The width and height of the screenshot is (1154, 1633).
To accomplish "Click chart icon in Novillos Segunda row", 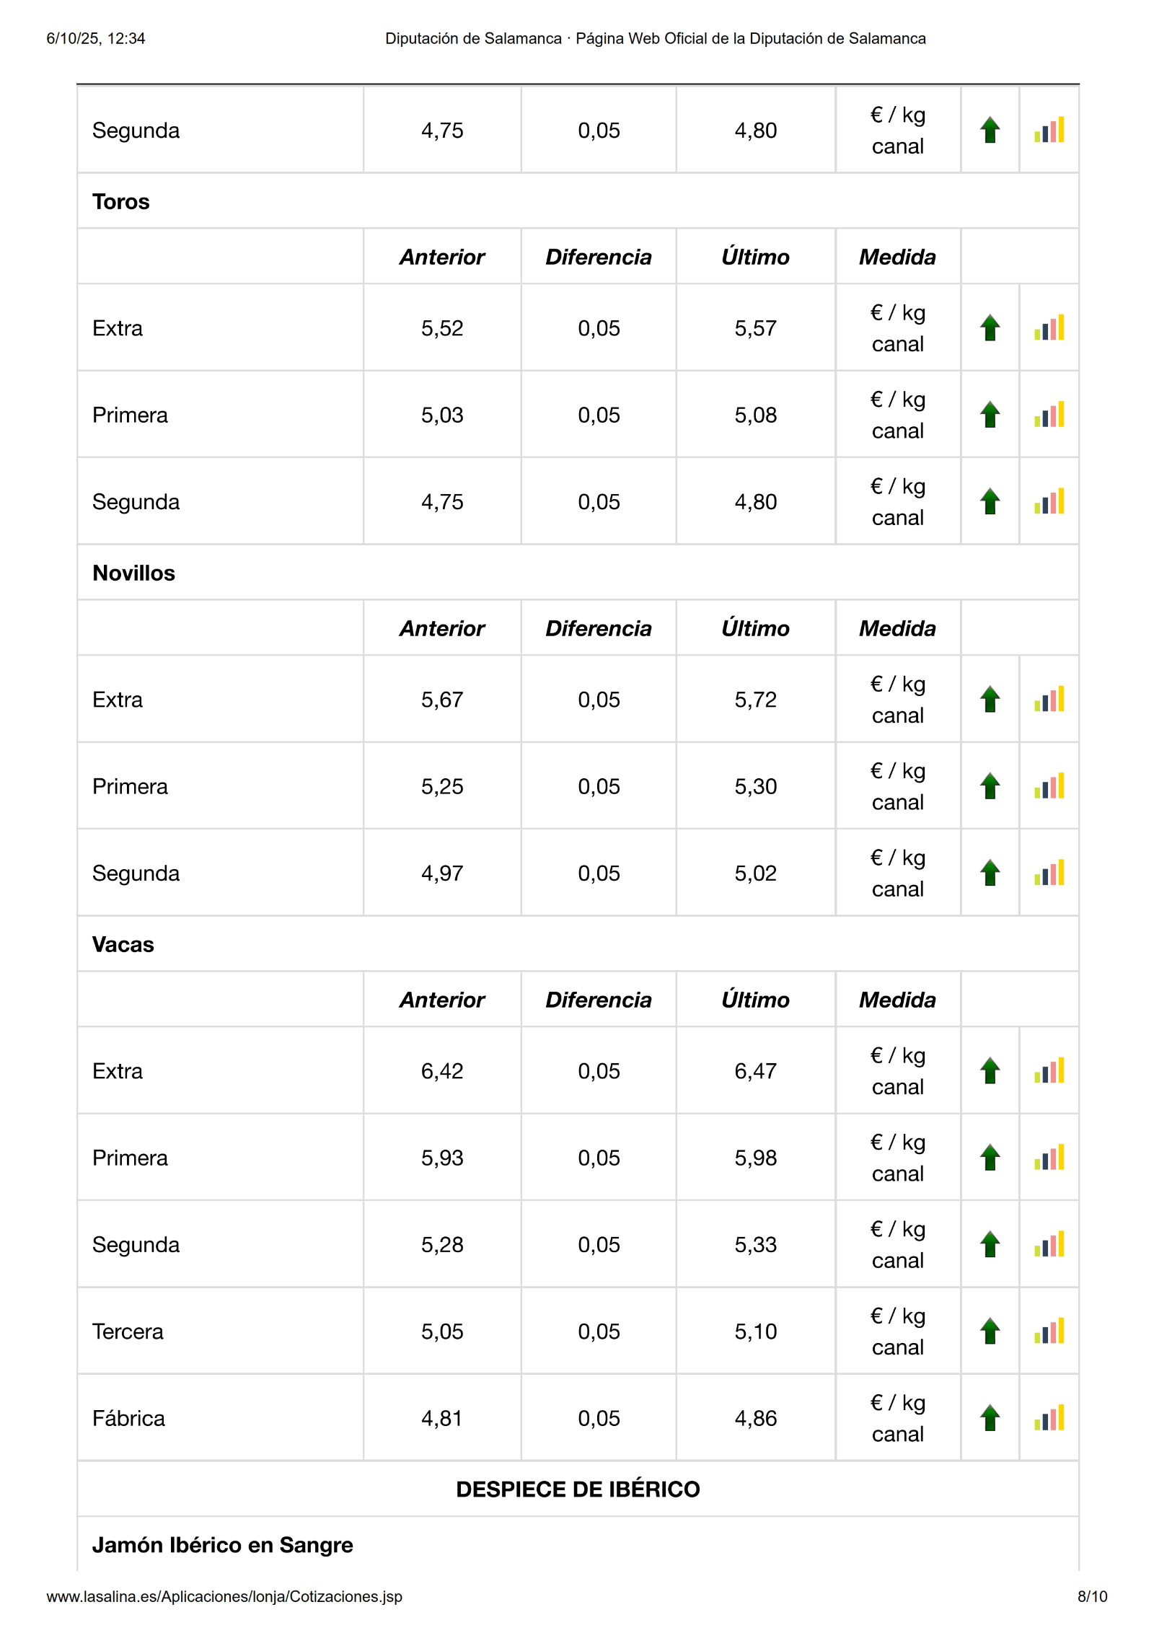I will click(x=1049, y=873).
